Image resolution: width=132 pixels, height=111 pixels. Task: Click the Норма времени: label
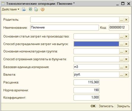tap(16, 90)
